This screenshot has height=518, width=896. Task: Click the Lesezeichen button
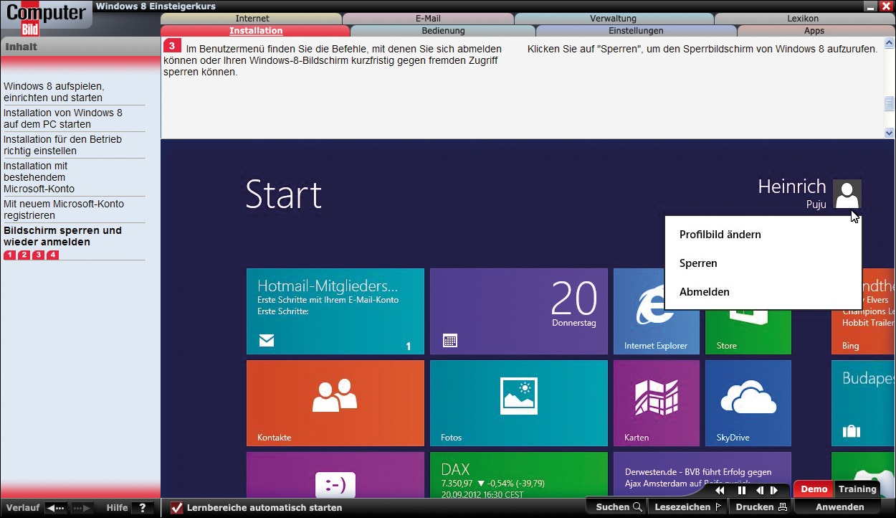[x=687, y=507]
